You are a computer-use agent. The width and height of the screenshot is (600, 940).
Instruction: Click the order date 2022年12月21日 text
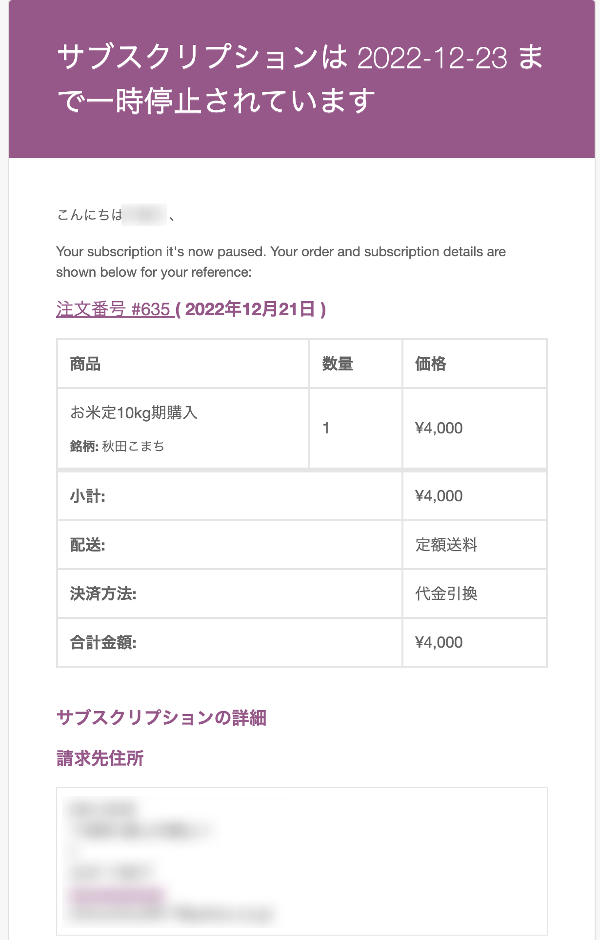point(250,309)
